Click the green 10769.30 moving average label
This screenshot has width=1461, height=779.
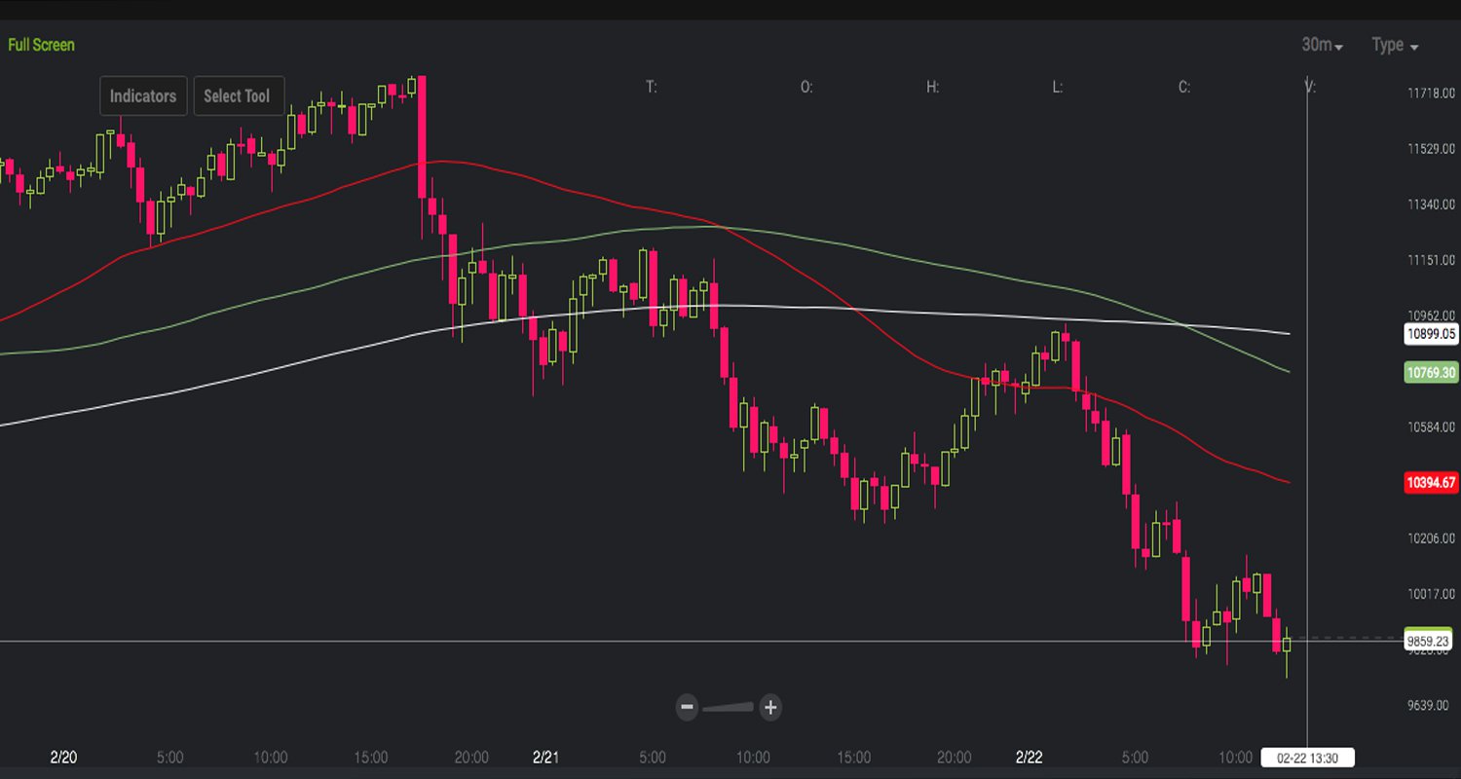pos(1430,372)
